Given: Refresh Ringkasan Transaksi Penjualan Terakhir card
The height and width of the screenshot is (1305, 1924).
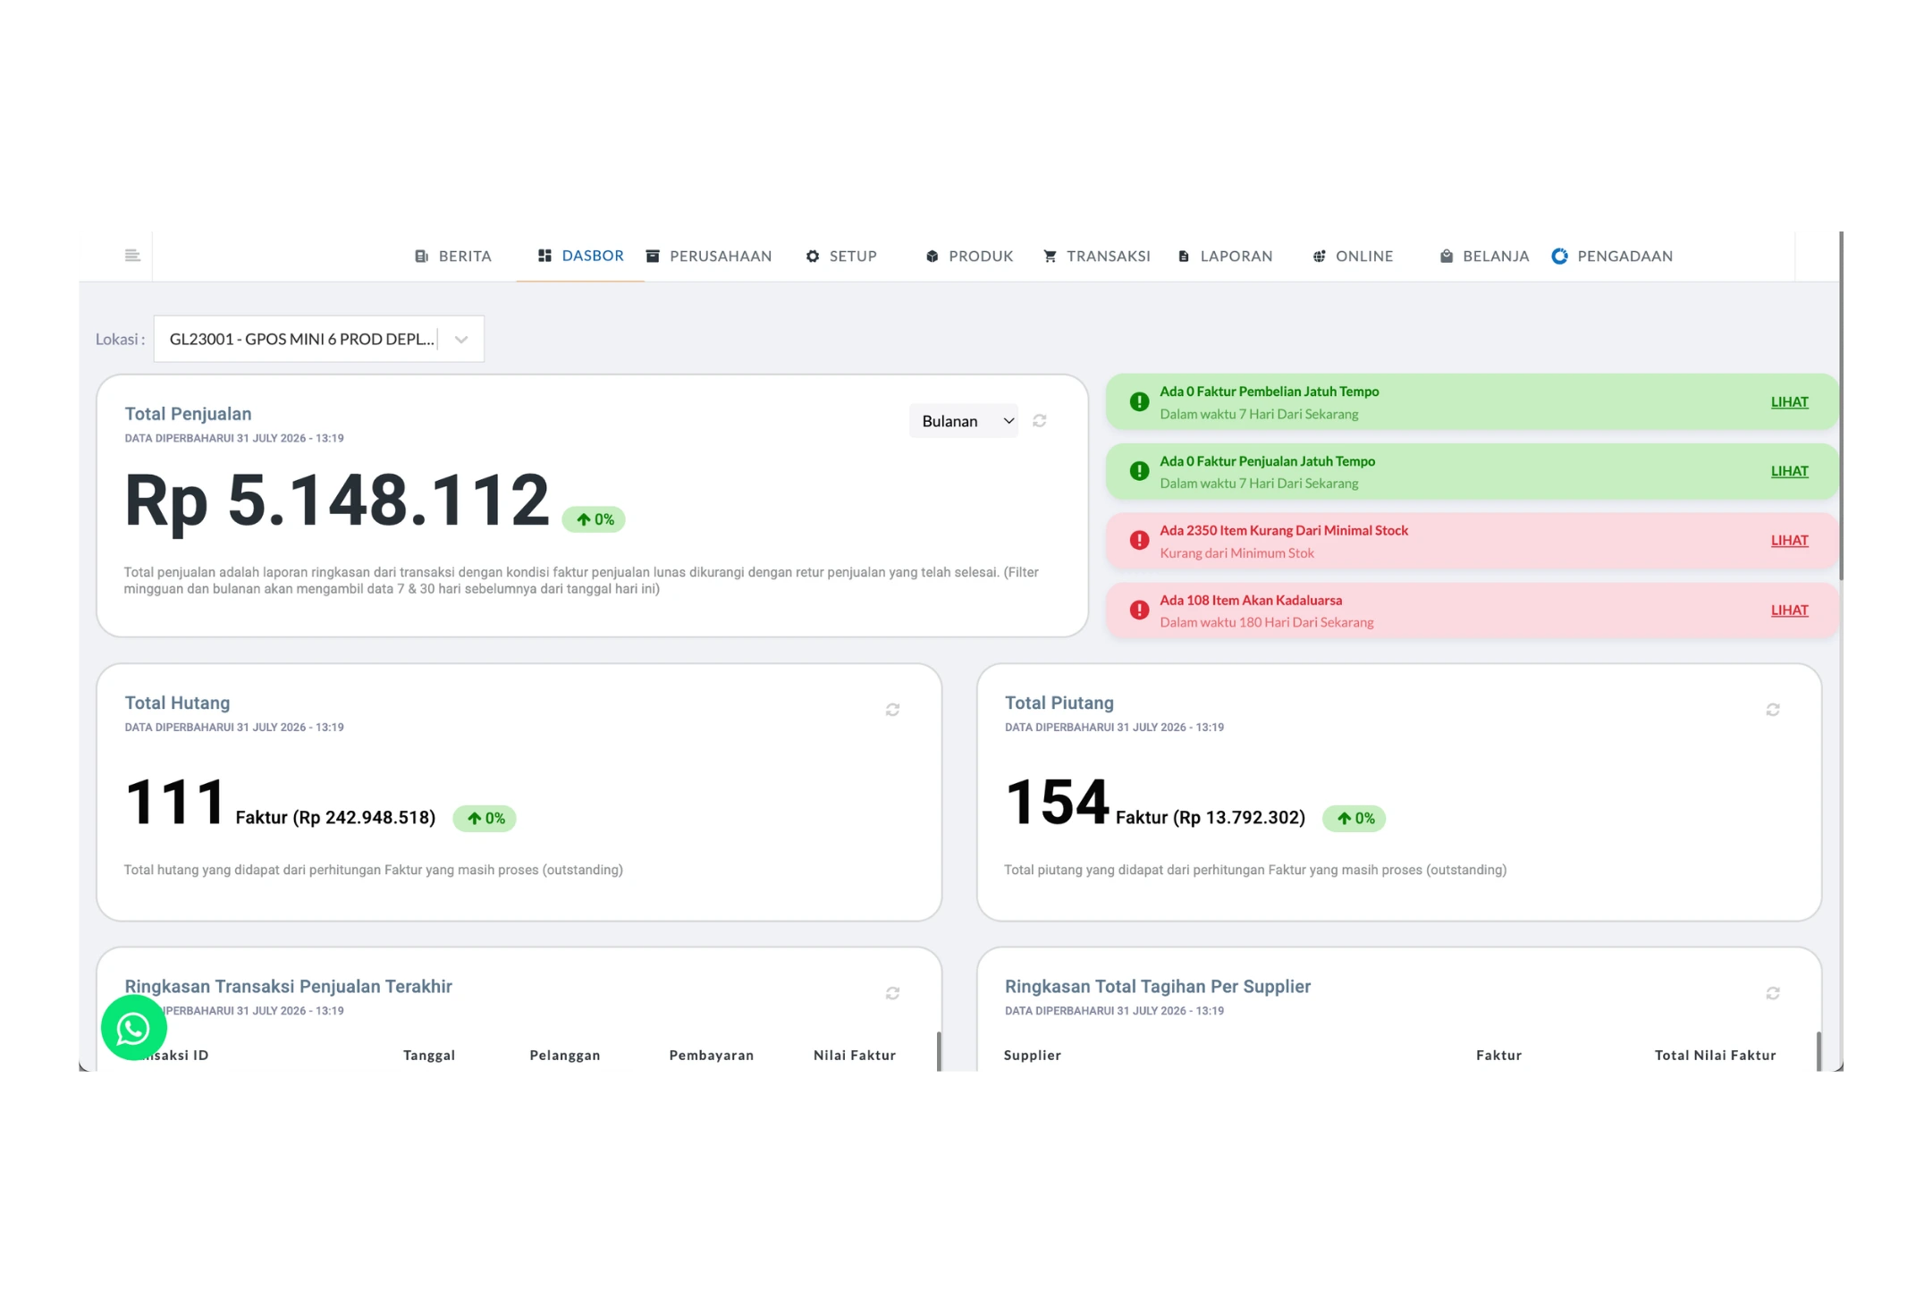Looking at the screenshot, I should point(892,993).
